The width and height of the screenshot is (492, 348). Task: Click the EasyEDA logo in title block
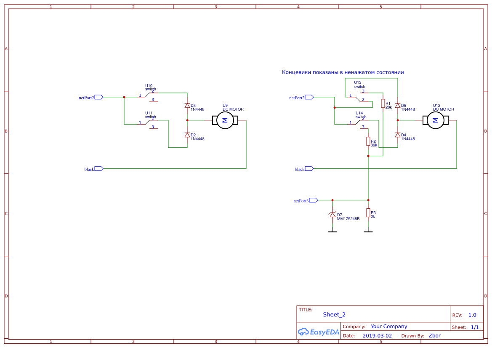[318, 332]
